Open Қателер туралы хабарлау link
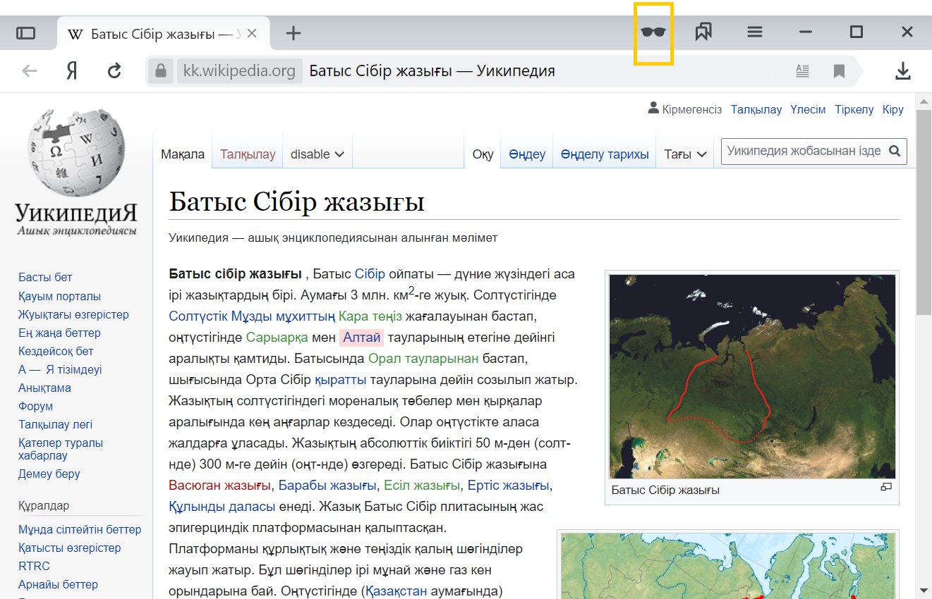Viewport: 932px width, 599px height. 61,449
